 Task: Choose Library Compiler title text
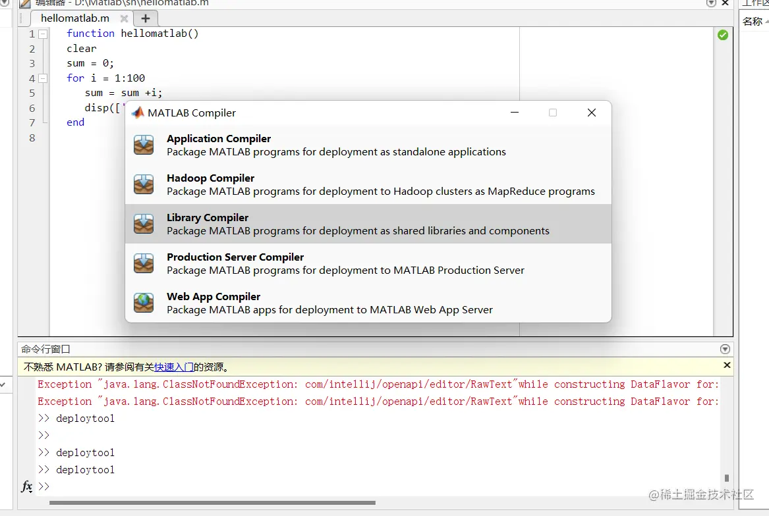tap(208, 218)
